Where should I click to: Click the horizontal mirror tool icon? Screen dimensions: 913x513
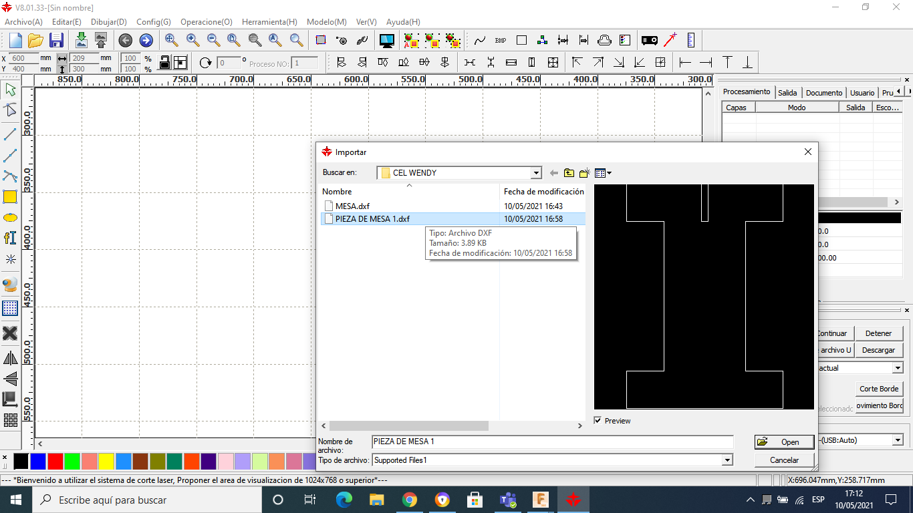pos(10,358)
